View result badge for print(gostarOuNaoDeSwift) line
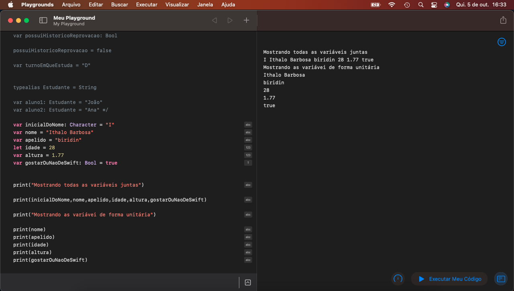514x291 pixels. (248, 260)
